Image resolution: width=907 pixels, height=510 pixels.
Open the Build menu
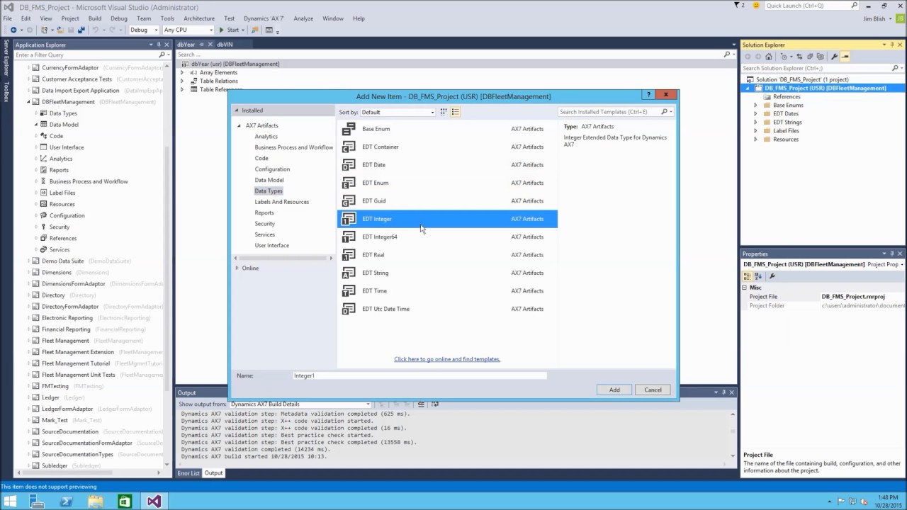(95, 18)
